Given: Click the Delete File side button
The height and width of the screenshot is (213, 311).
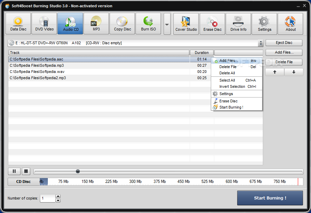Looking at the screenshot, I should (x=284, y=62).
